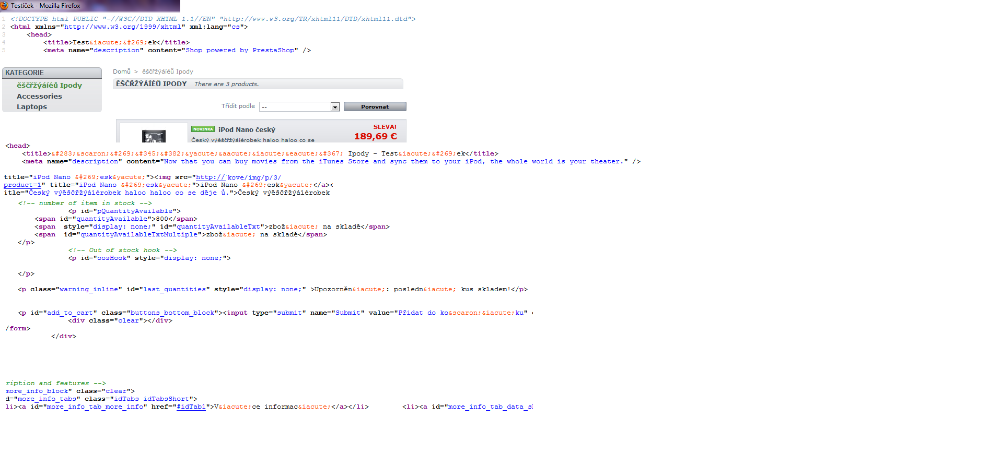Image resolution: width=1000 pixels, height=453 pixels.
Task: Click the oosHook paragraph source line
Action: point(149,258)
